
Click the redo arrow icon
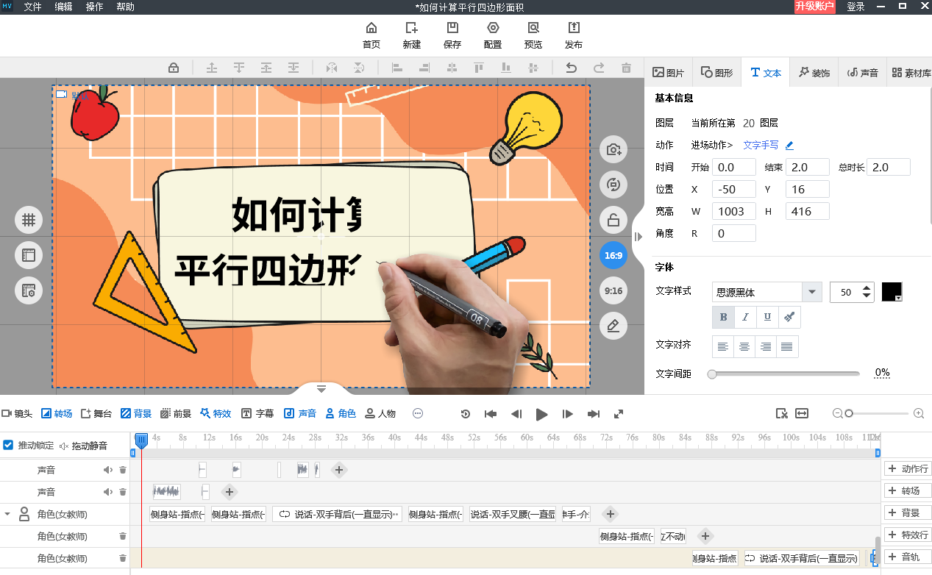[599, 68]
